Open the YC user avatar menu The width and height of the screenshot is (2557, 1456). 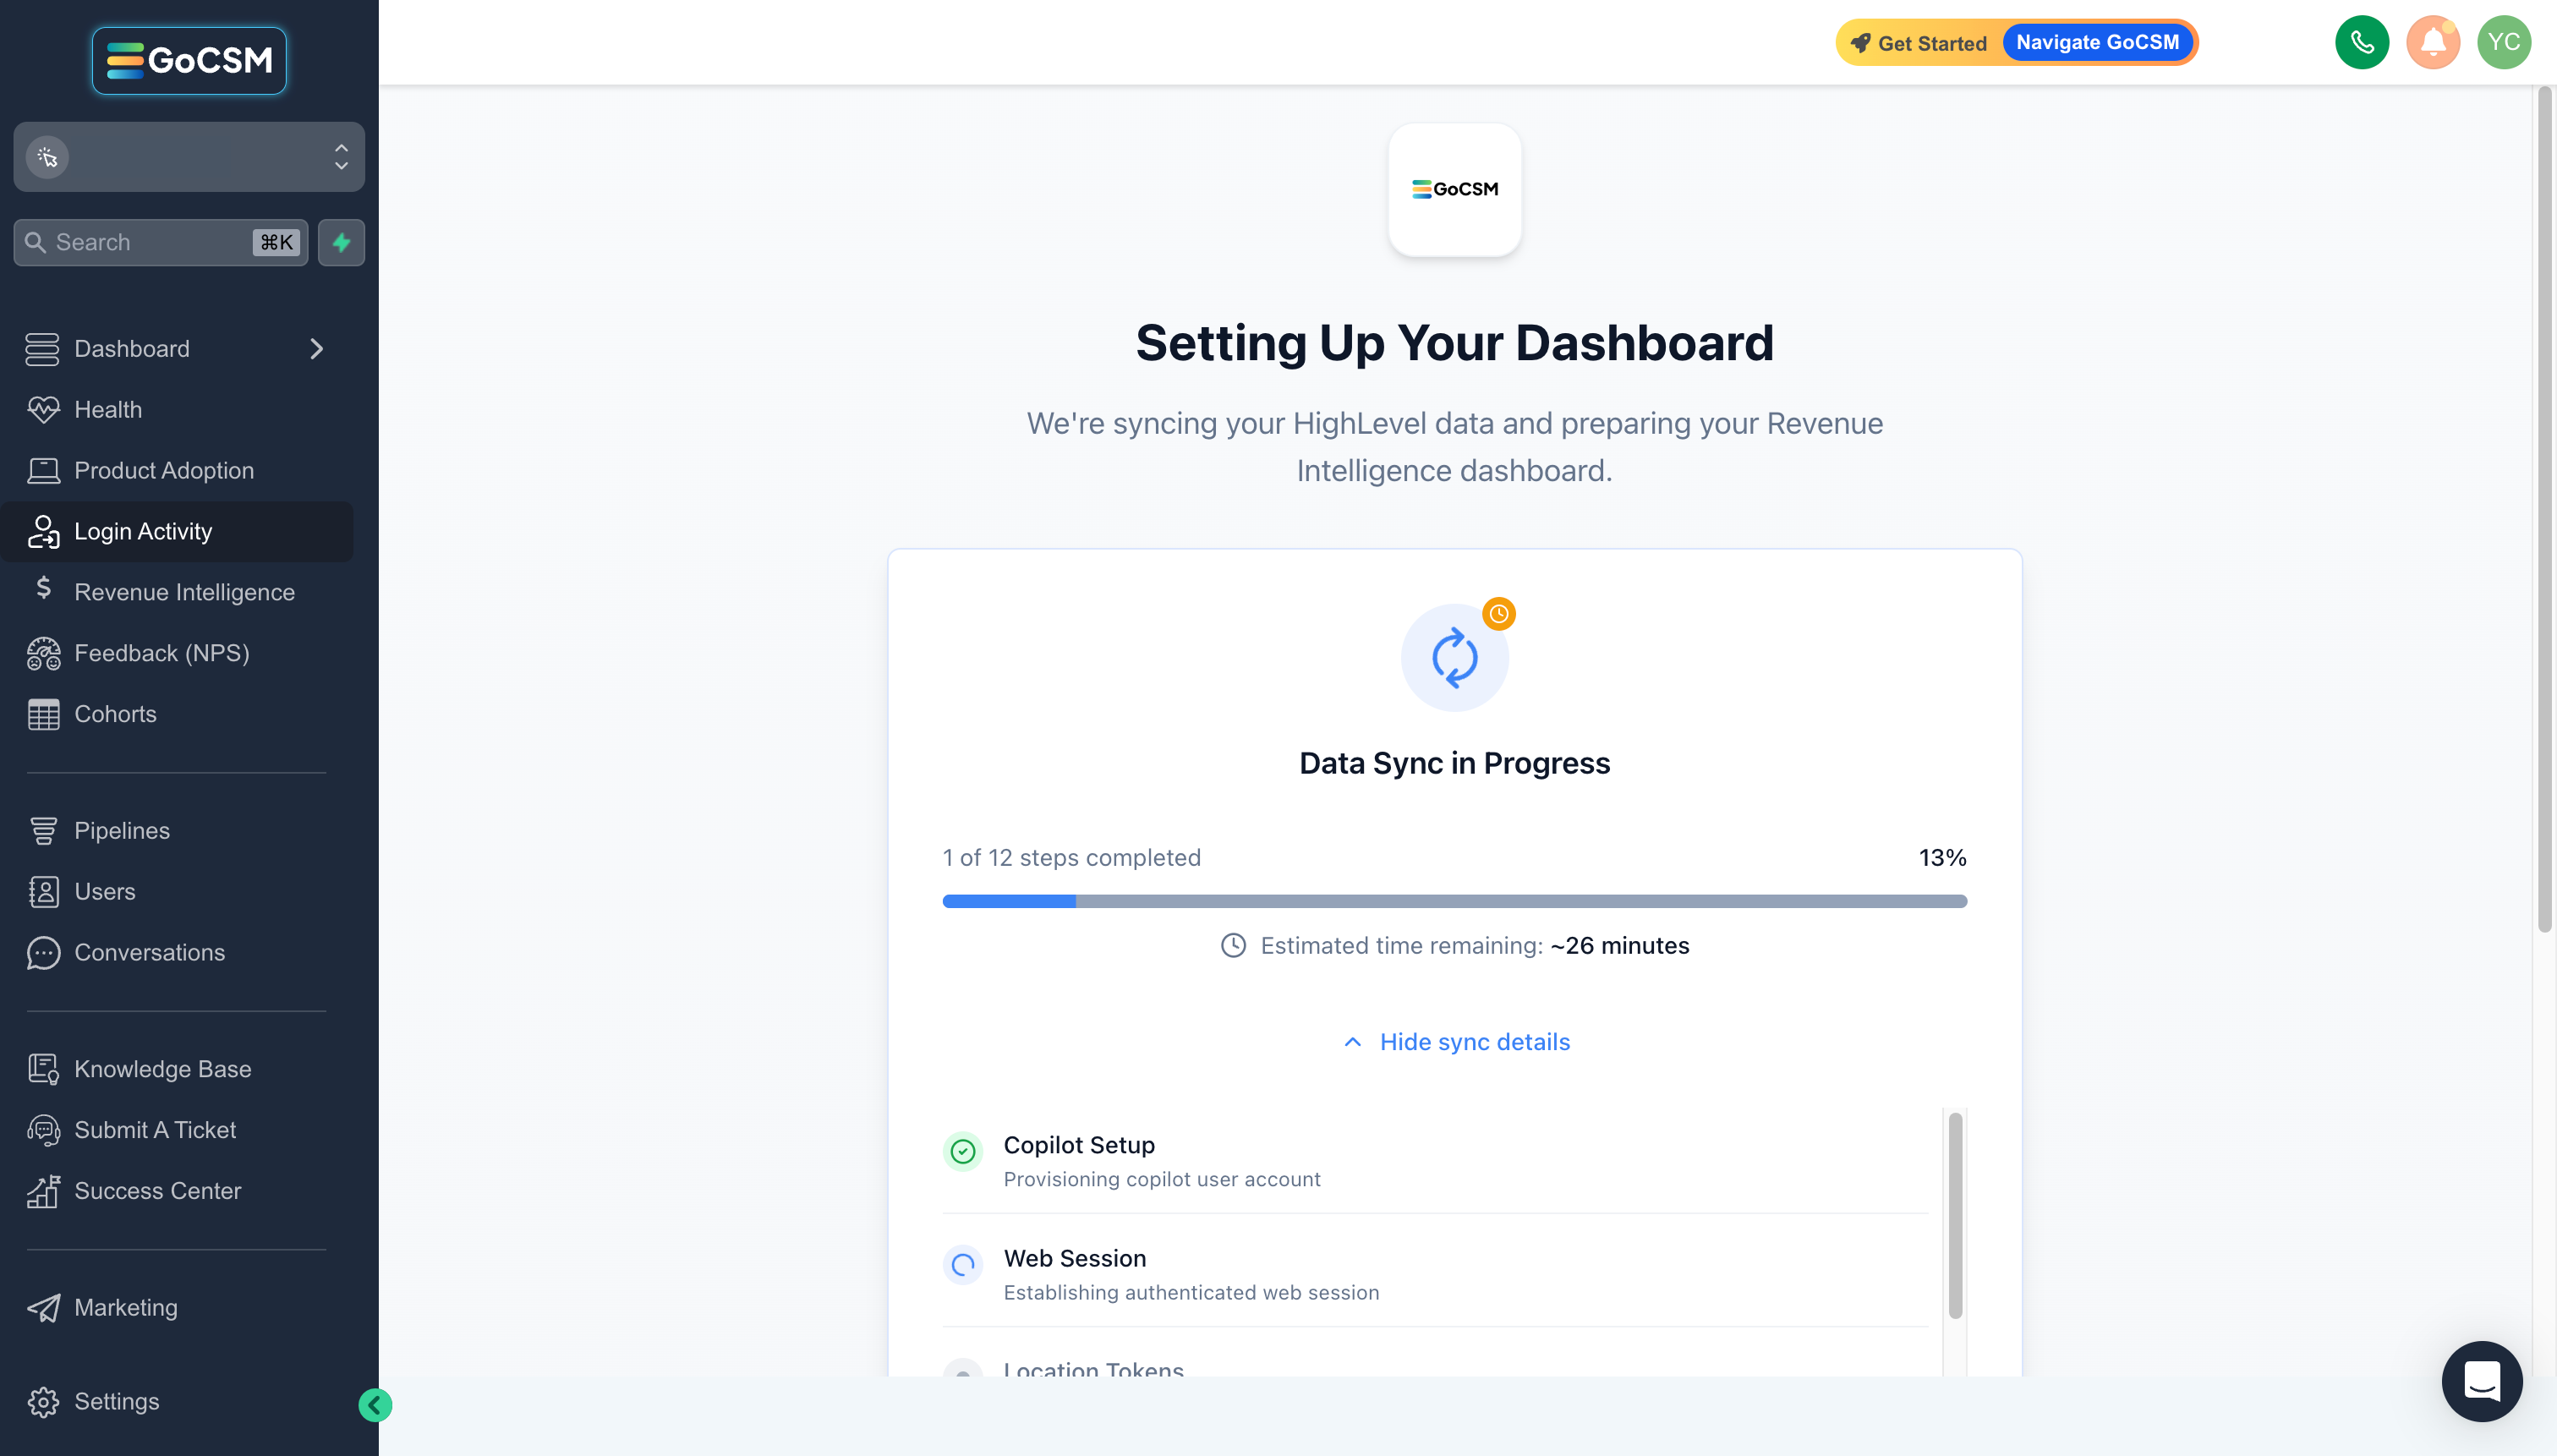2504,42
